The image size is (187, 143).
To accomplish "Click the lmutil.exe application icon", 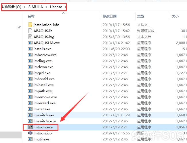I will point(30,139).
